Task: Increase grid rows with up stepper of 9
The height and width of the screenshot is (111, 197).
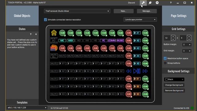Action: [x=189, y=37]
